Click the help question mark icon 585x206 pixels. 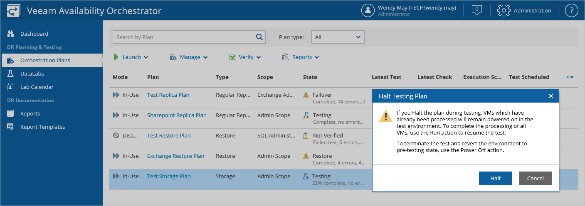(572, 10)
